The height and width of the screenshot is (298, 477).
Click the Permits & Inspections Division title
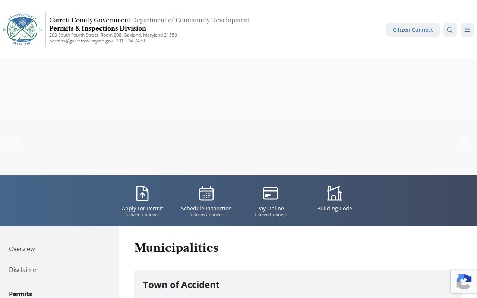[x=98, y=28]
